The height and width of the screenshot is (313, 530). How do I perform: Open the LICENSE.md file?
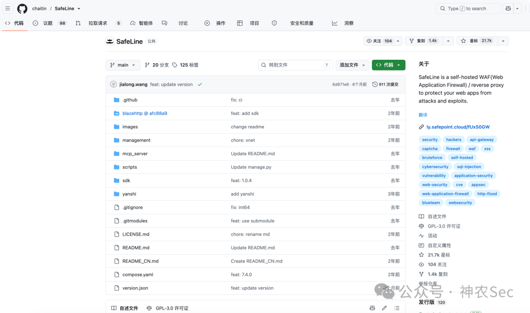pyautogui.click(x=136, y=234)
